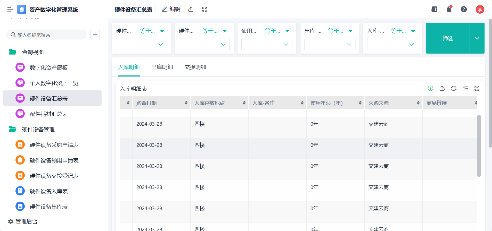492x231 pixels.
Task: Sort by 购置日期 column
Action: pos(186,103)
